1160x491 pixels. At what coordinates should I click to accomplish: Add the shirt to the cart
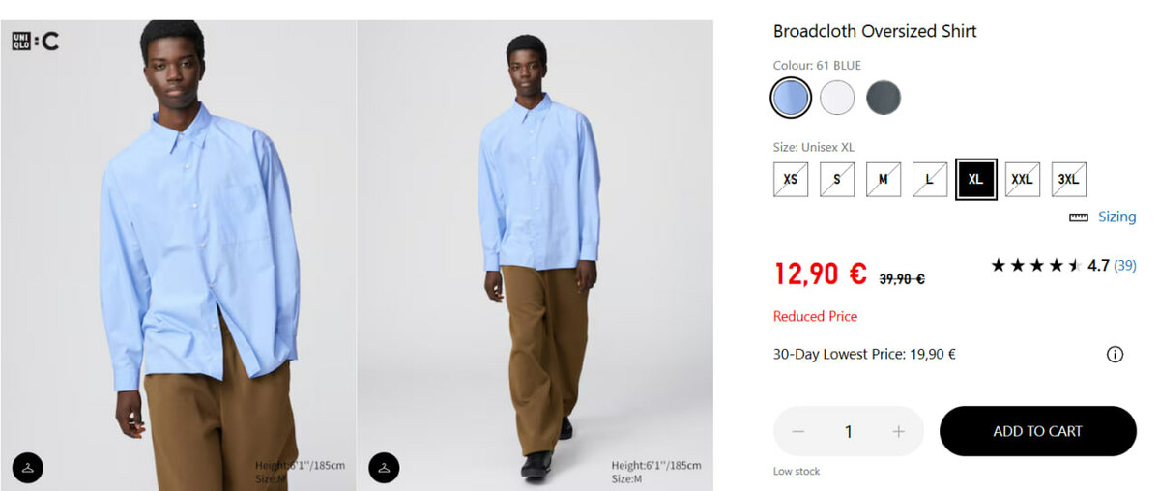(1038, 431)
